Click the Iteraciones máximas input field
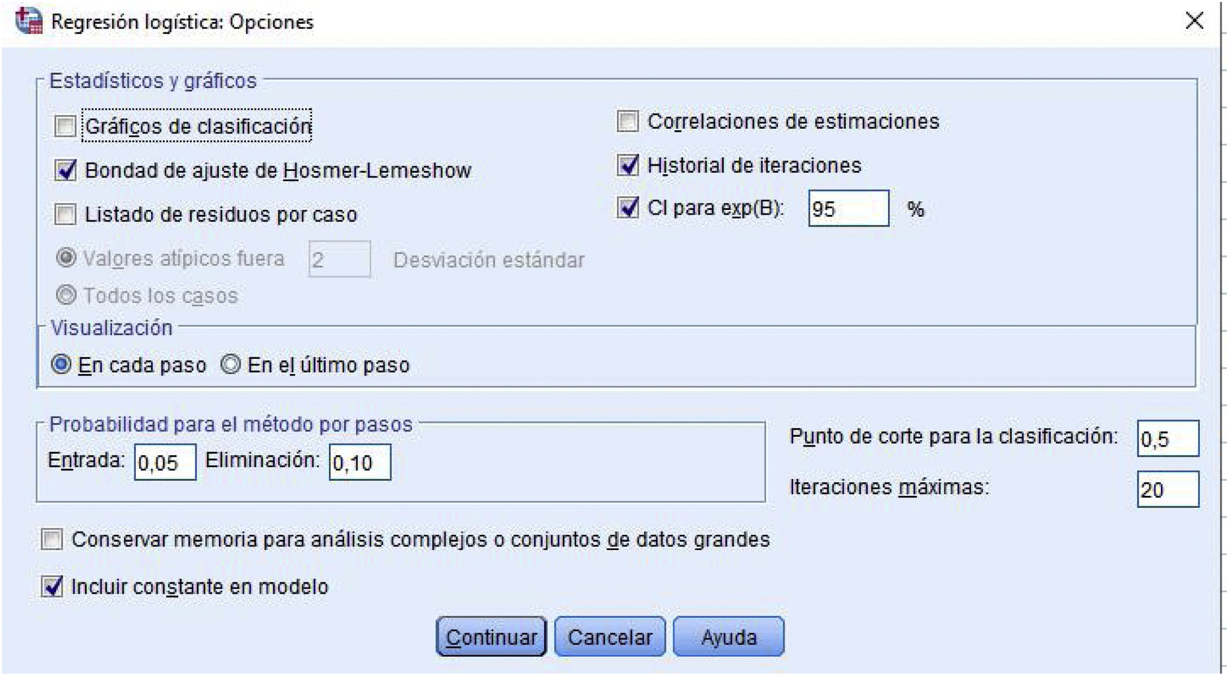 [1168, 489]
